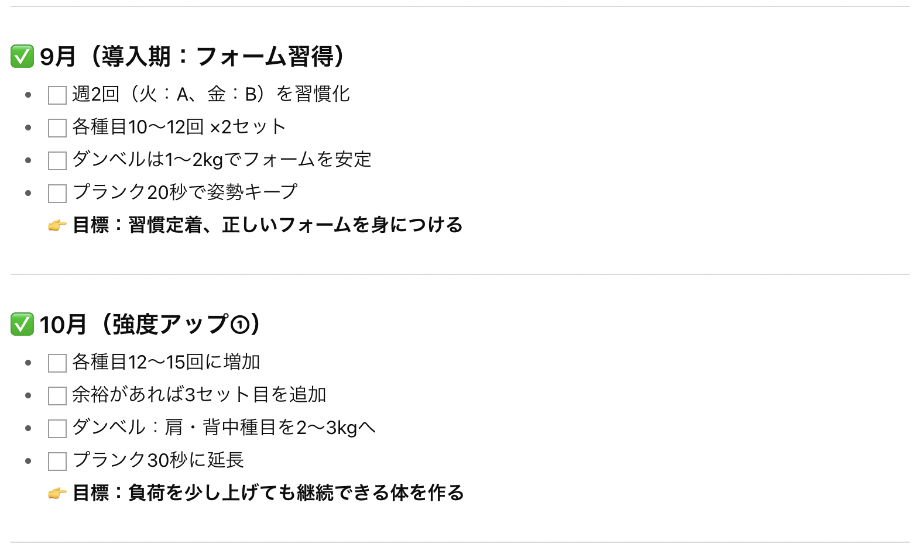
Task: Click the ダンベルは1〜2kgでフォームを安定 item text
Action: point(222,160)
